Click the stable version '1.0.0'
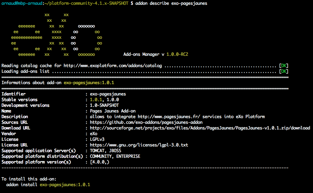Screen dimensions: 313x193 [x=113, y=100]
